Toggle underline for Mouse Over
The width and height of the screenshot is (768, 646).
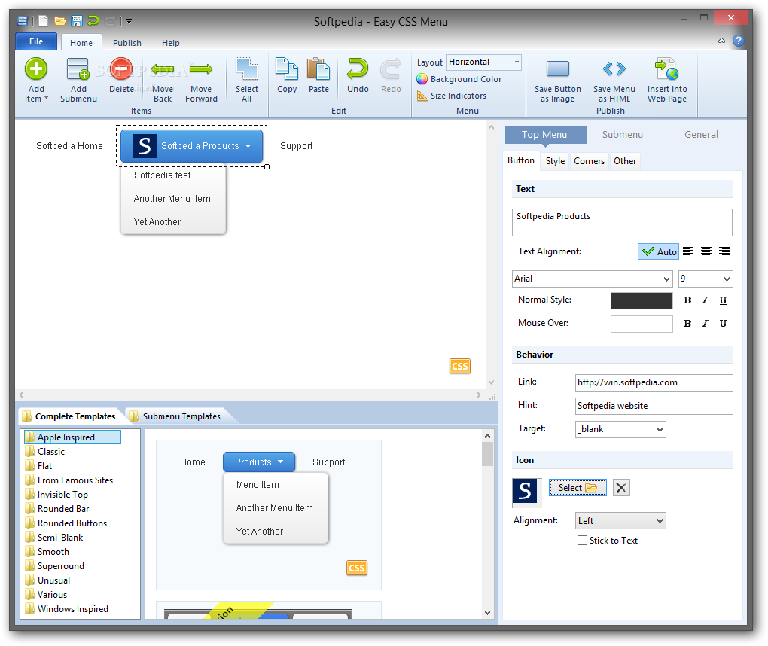(x=723, y=324)
